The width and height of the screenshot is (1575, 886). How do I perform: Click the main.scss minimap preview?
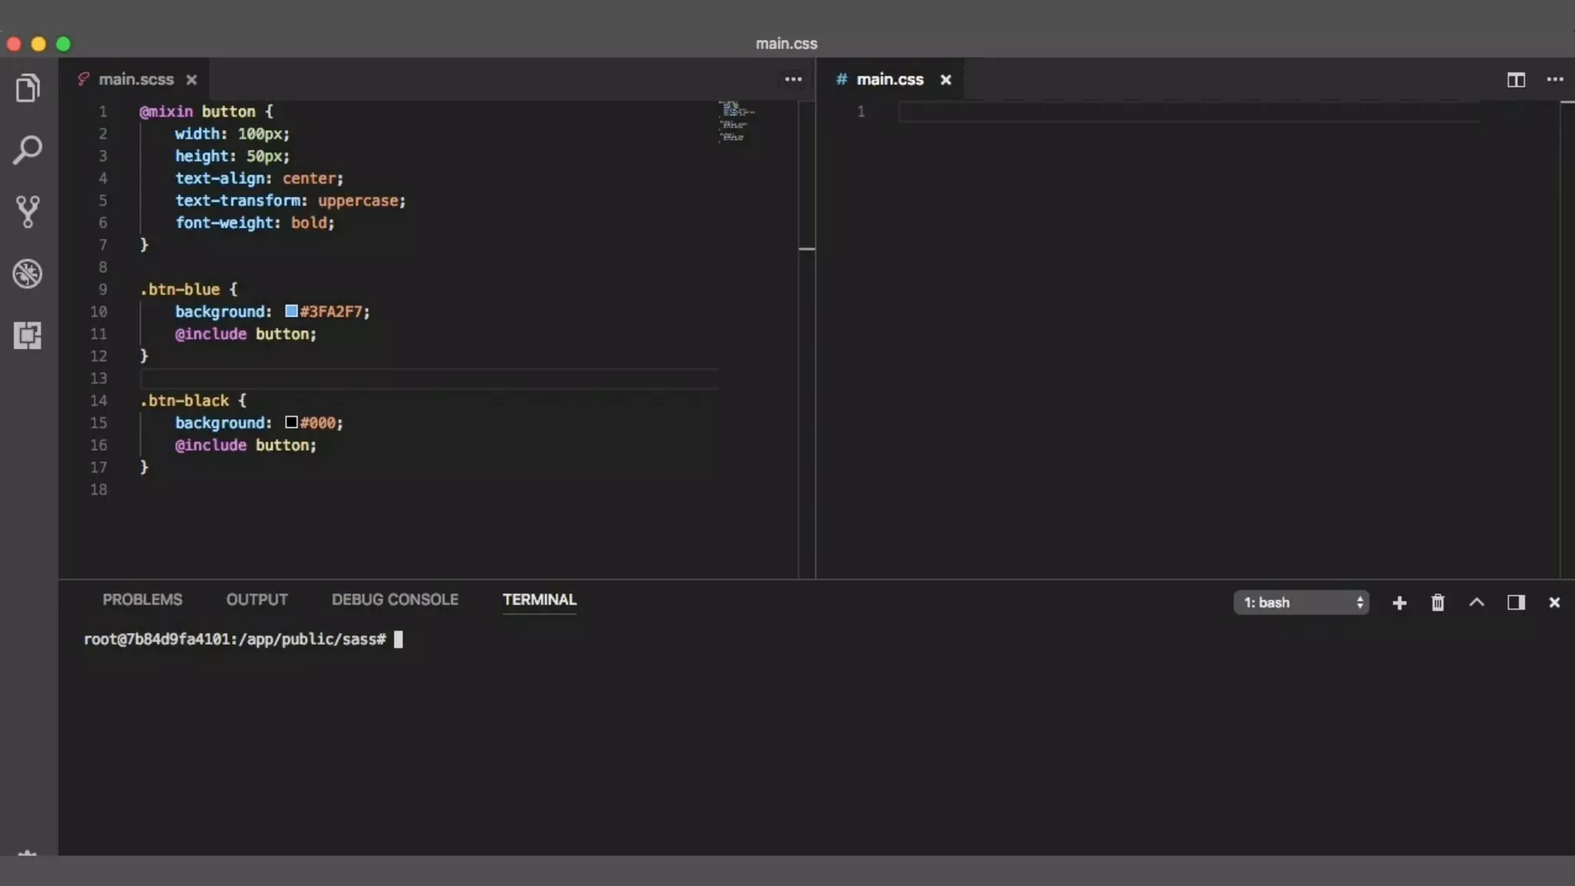(x=737, y=123)
